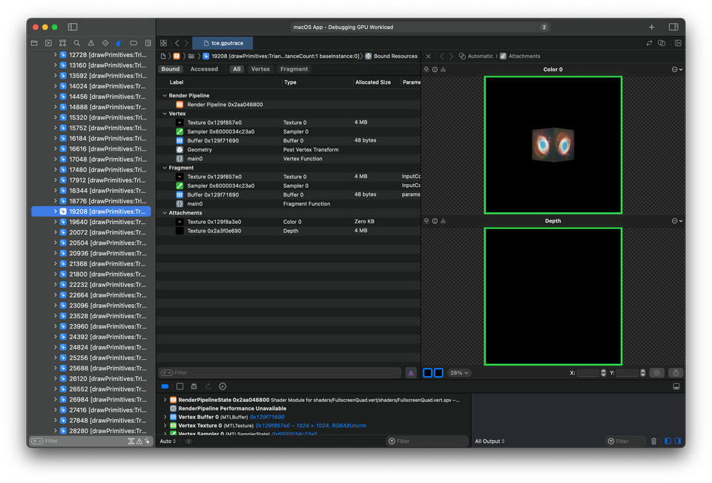The height and width of the screenshot is (483, 712).
Task: Toggle GPU debug breakpoints blue icon
Action: pyautogui.click(x=165, y=387)
